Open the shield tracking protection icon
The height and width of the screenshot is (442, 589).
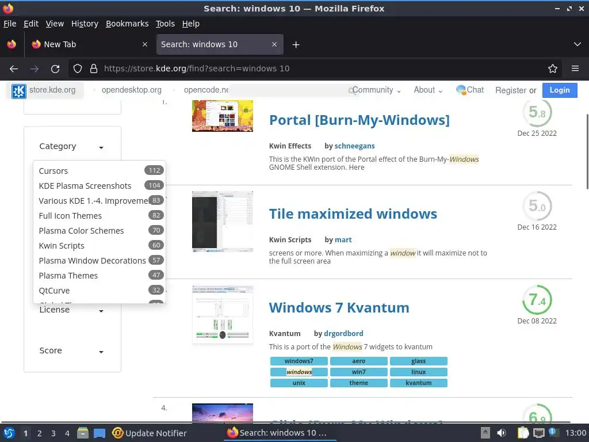point(78,69)
